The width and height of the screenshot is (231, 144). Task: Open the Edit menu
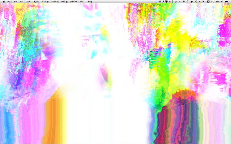22,2
